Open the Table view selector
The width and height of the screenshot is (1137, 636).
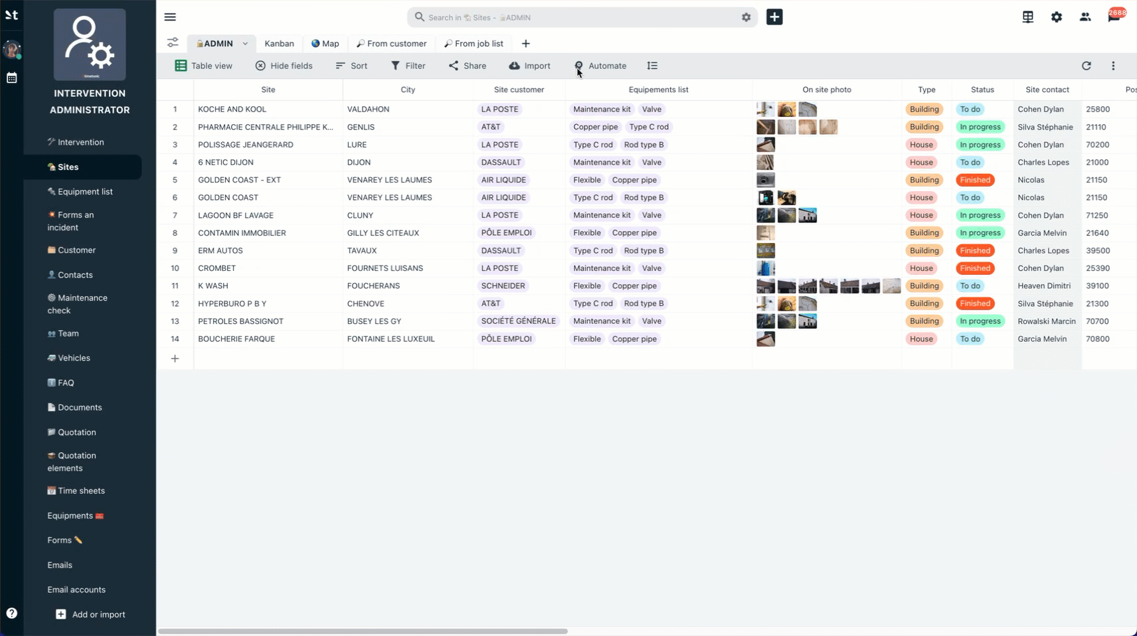203,66
